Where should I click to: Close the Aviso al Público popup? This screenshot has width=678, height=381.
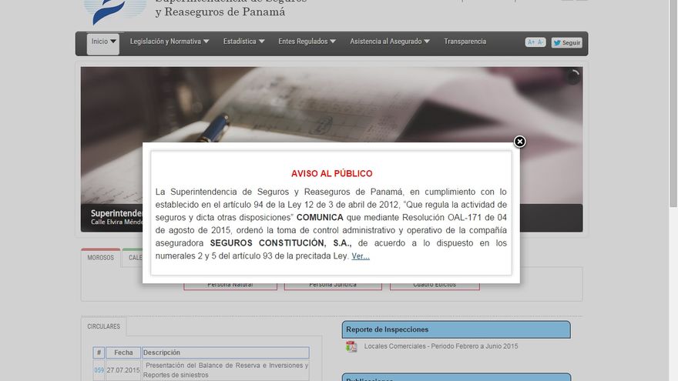519,142
